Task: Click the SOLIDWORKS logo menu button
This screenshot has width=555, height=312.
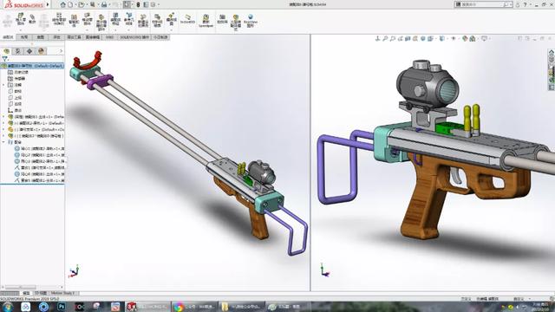Action: 23,4
